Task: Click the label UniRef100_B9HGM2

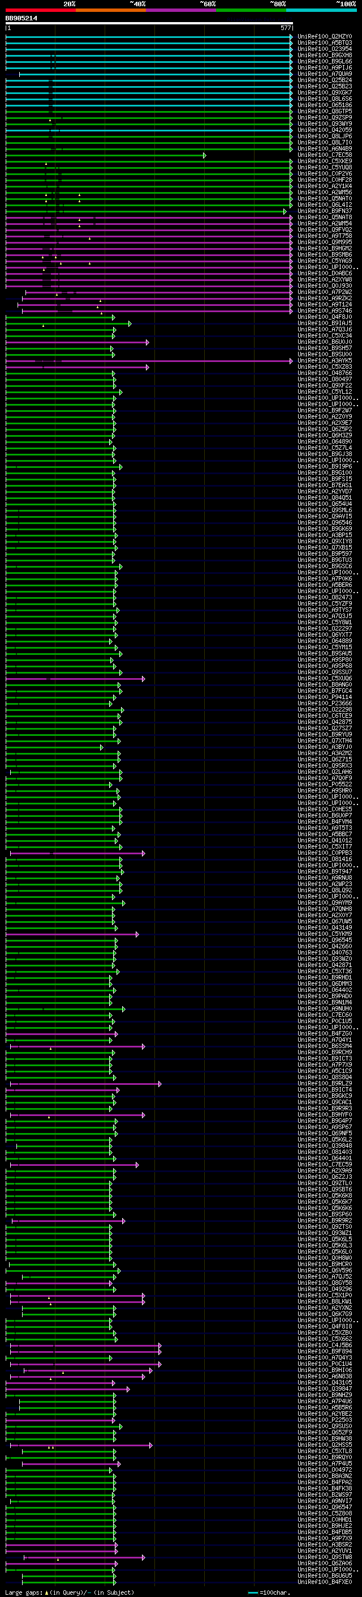Action: (325, 249)
